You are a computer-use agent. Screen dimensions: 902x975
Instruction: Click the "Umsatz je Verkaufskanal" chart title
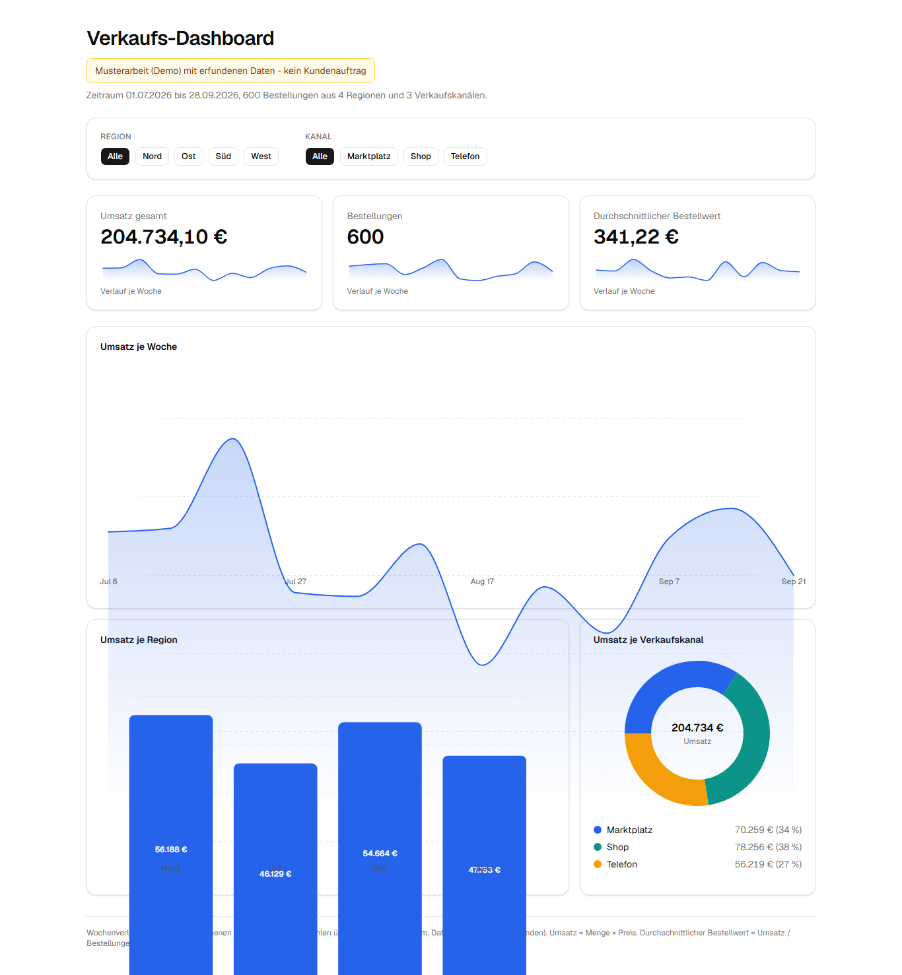pyautogui.click(x=648, y=640)
